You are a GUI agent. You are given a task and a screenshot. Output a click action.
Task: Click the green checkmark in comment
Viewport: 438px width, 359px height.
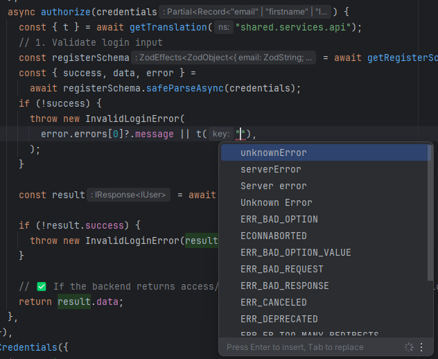coord(42,286)
